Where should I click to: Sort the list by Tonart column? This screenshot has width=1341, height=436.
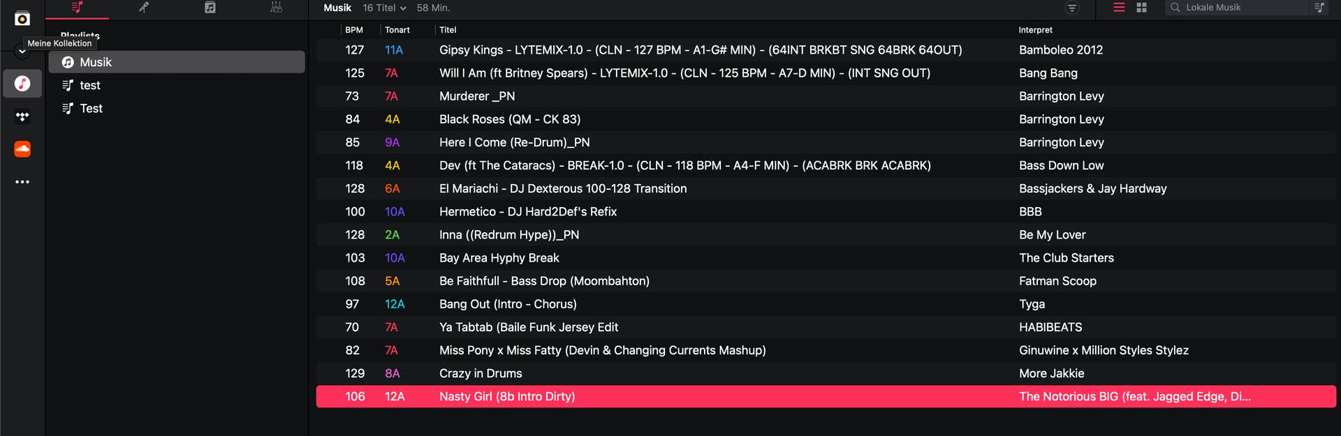pos(397,30)
